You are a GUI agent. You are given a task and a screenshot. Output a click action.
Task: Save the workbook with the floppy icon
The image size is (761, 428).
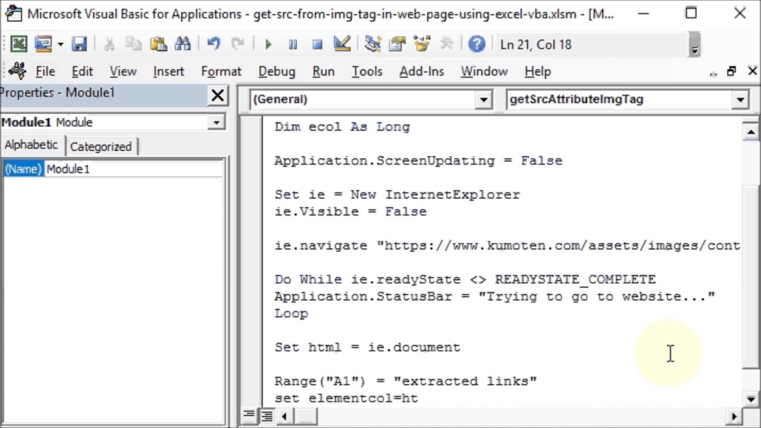[x=79, y=44]
